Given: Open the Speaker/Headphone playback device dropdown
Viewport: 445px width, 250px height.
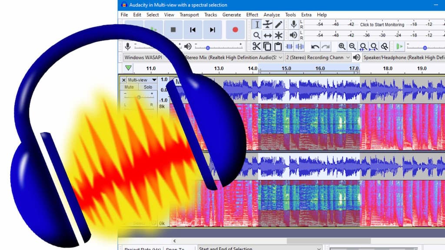Looking at the screenshot, I should (404, 58).
